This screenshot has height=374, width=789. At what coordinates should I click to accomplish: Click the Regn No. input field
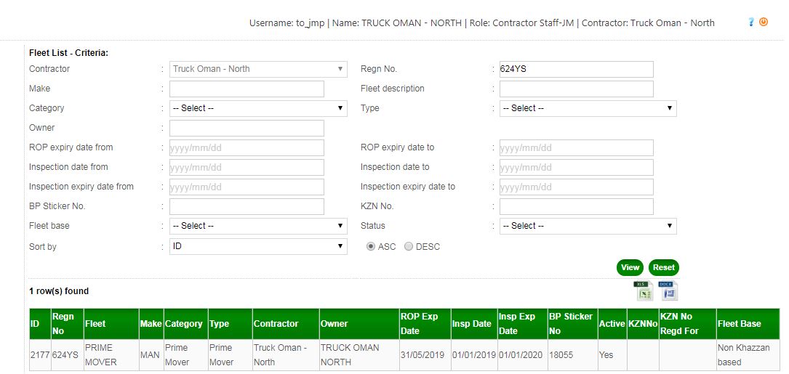pyautogui.click(x=575, y=69)
